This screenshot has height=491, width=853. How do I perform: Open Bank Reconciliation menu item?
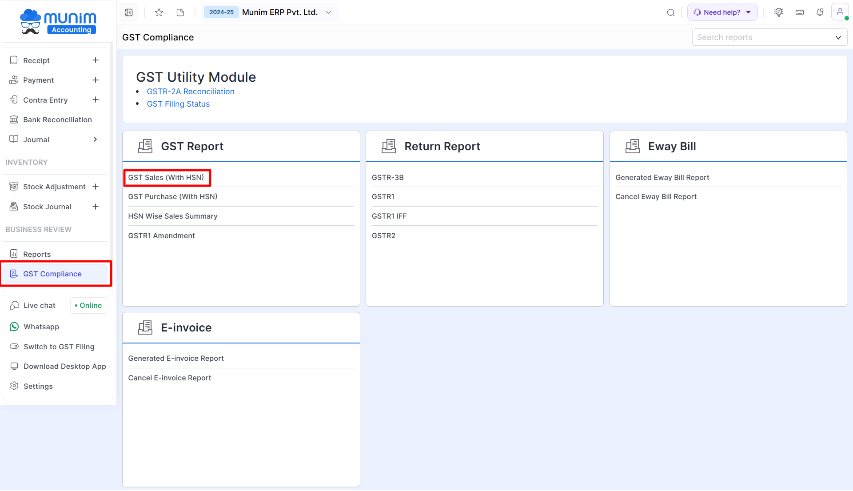click(x=57, y=120)
